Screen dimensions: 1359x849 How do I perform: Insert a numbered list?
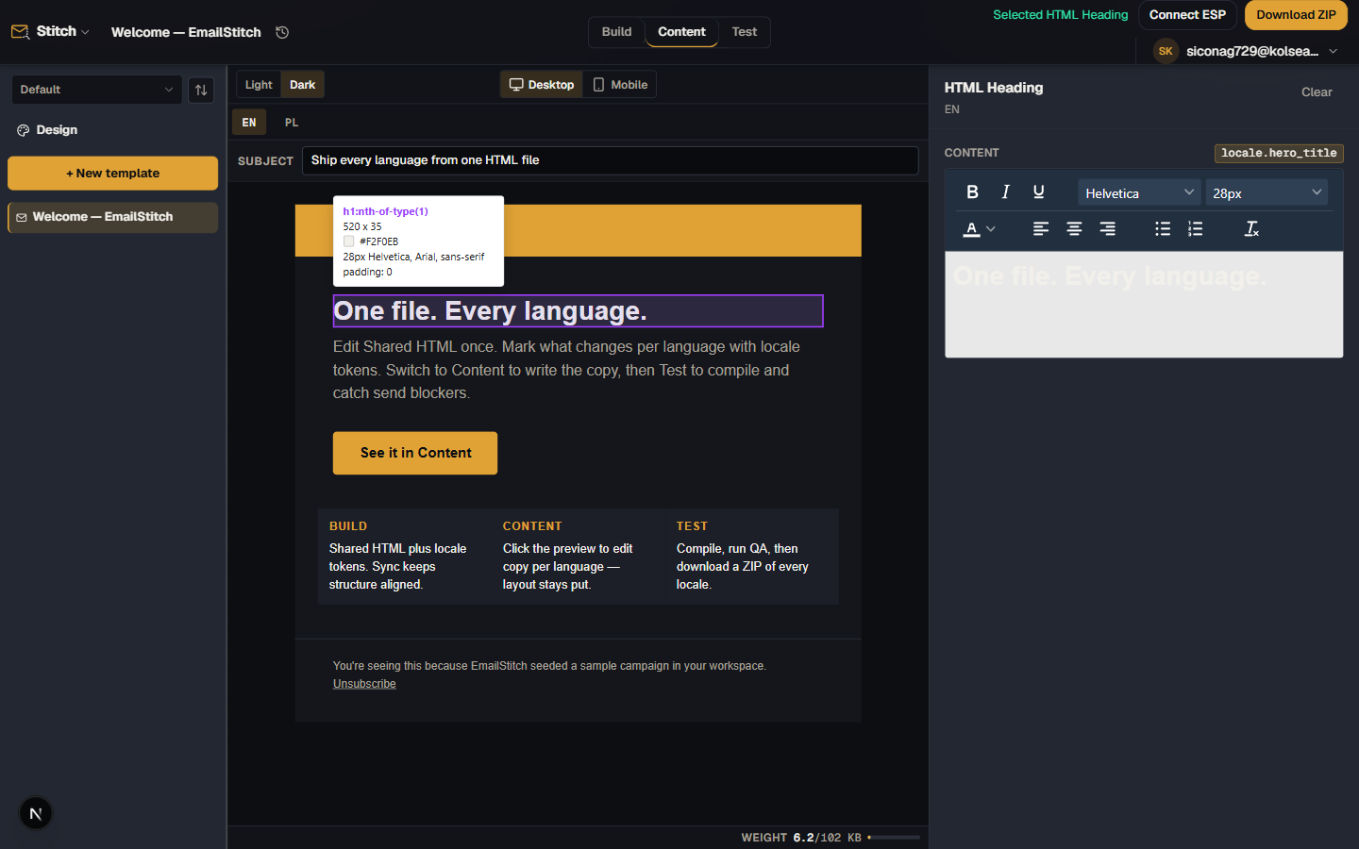point(1196,229)
